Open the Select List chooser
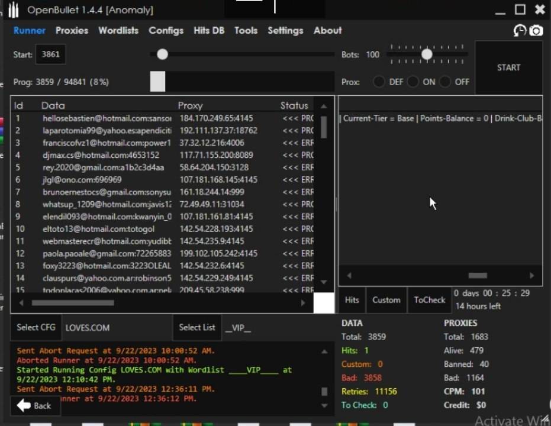The image size is (551, 426). (197, 327)
